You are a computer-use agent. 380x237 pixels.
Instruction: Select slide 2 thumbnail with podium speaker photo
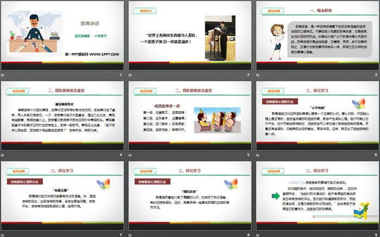[x=190, y=35]
